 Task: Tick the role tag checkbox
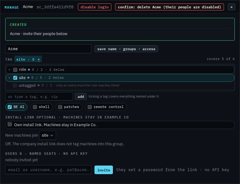[x=15, y=70]
